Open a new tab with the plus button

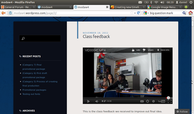186,7
